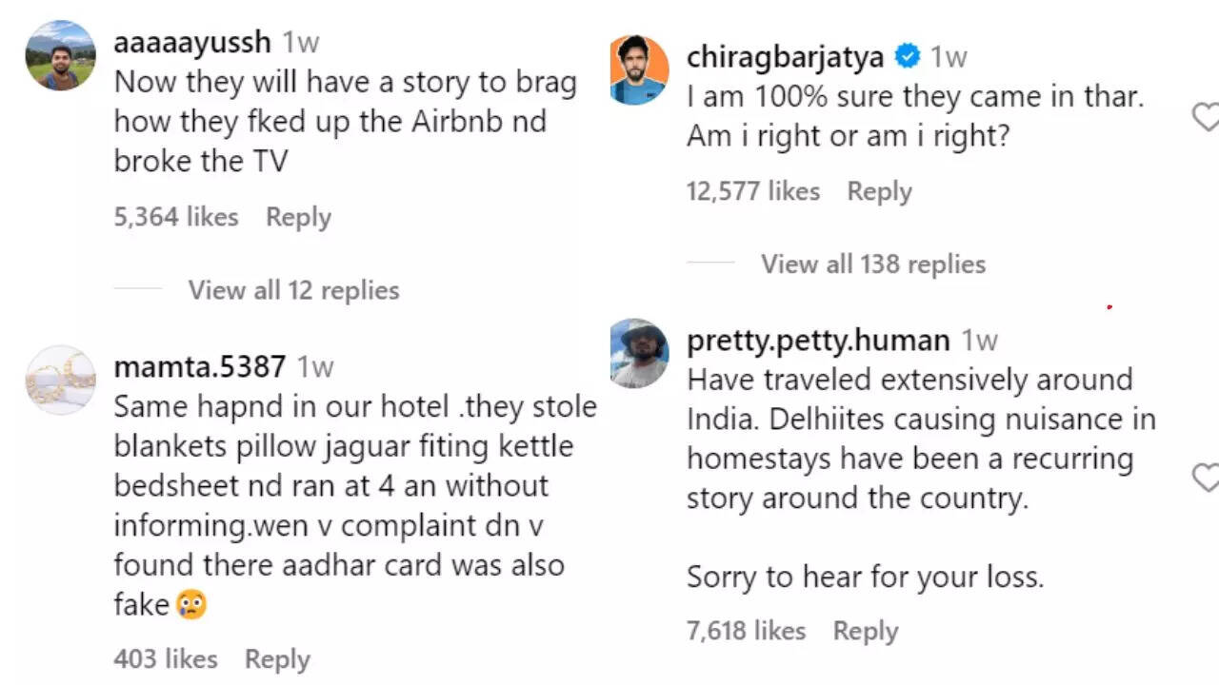The image size is (1219, 685).
Task: Reply to chiragbarjatya's comment
Action: pos(879,191)
